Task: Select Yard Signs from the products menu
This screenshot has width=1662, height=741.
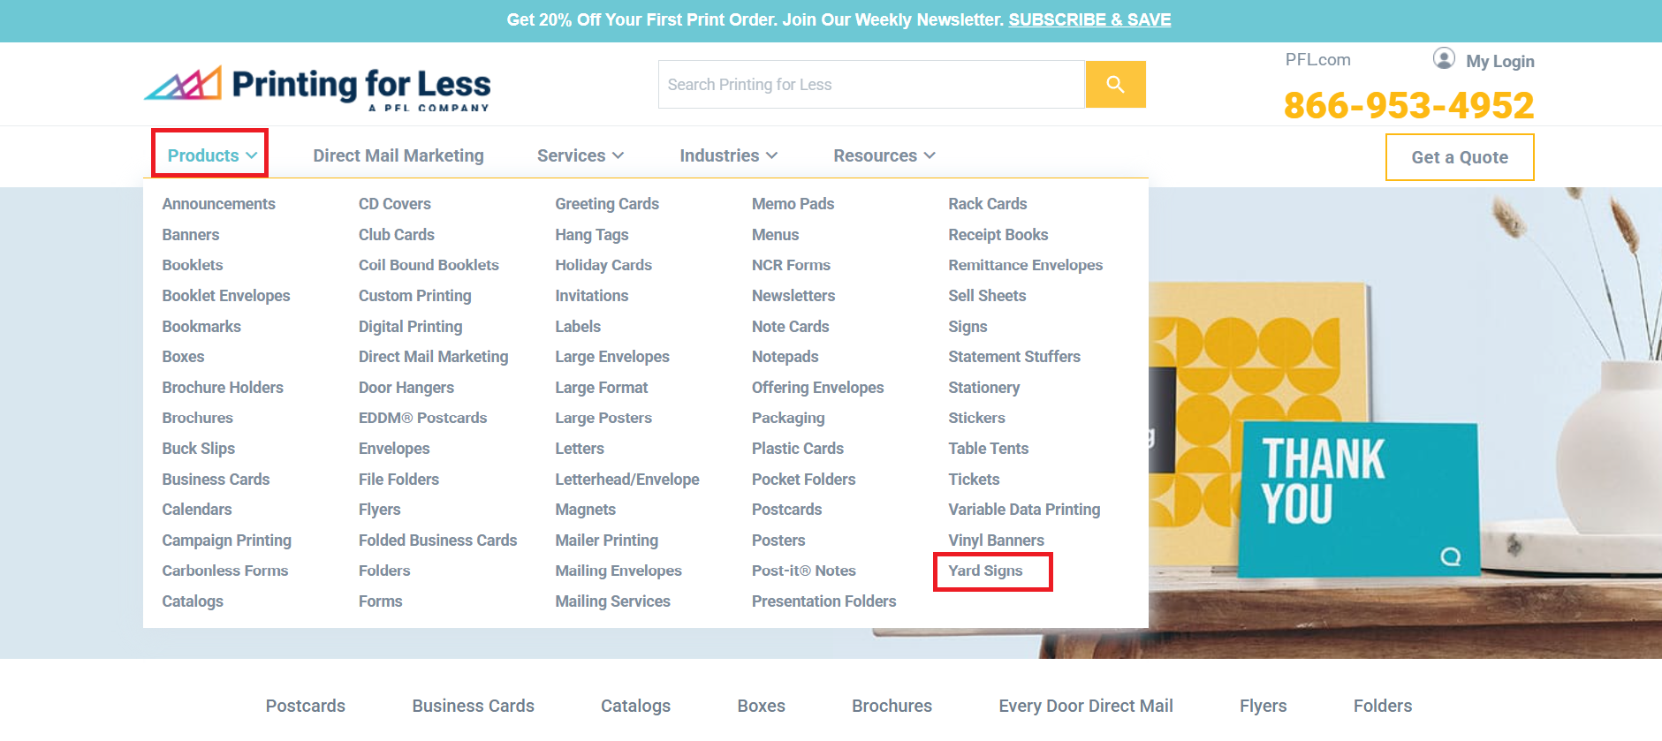Action: [985, 571]
